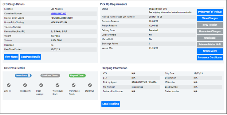Click the Door Assign checkmark icon
The width and height of the screenshot is (227, 115).
pyautogui.click(x=41, y=85)
